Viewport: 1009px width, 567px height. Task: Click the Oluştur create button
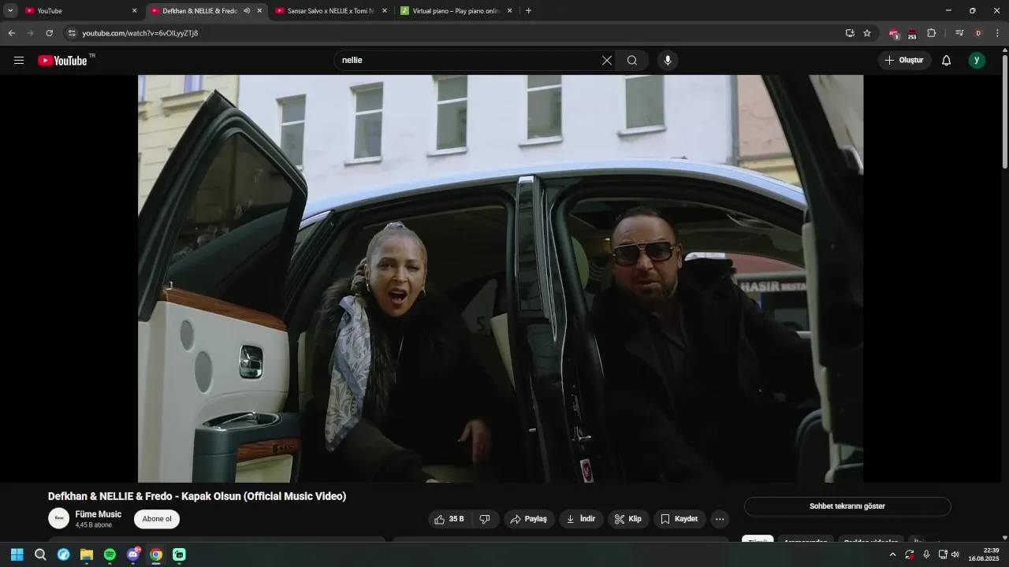click(904, 61)
